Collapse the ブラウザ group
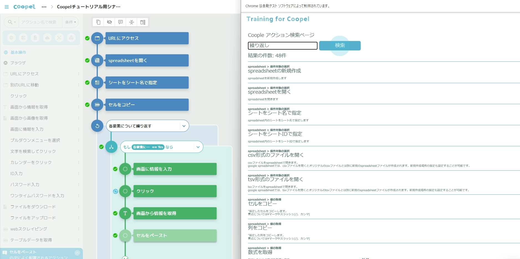The image size is (520, 259). click(x=6, y=63)
